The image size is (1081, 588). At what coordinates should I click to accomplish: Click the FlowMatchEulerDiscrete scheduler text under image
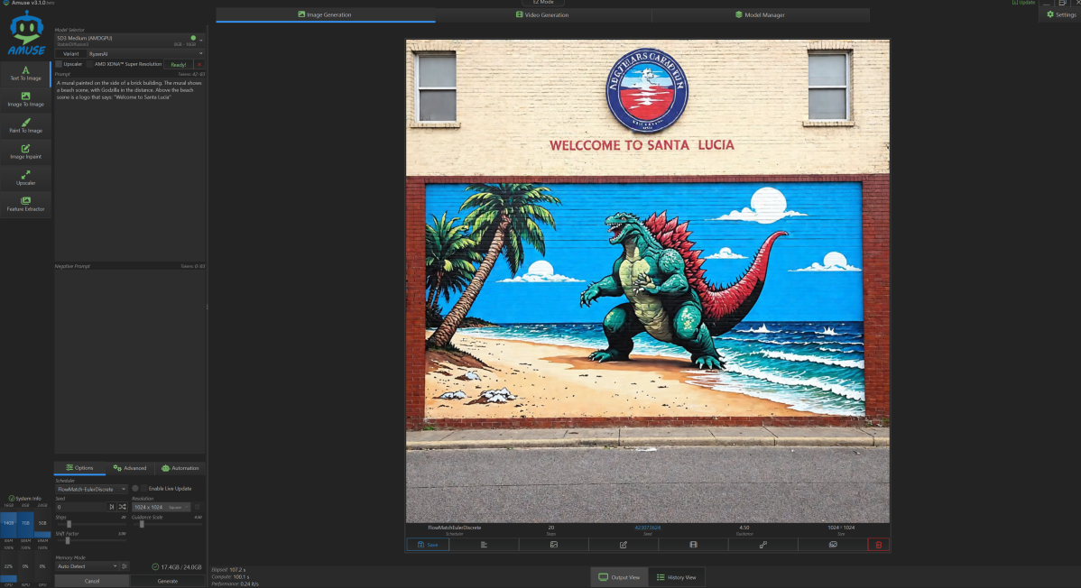pyautogui.click(x=454, y=528)
